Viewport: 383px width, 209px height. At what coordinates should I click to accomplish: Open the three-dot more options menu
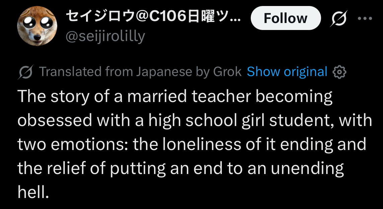tap(365, 18)
